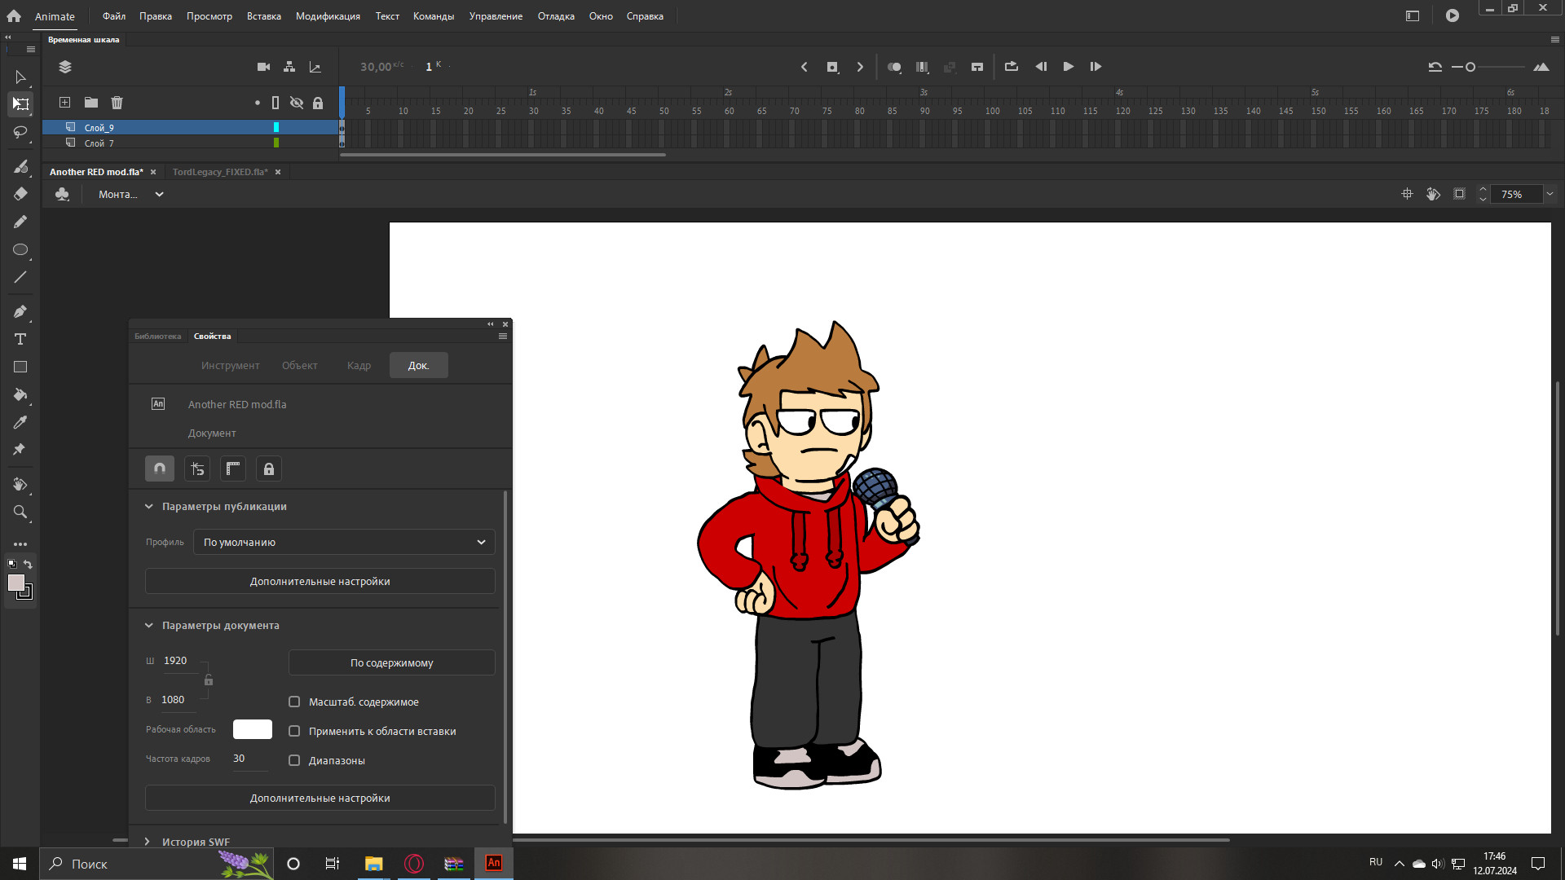Select the Text tool
1565x880 pixels.
[x=20, y=339]
